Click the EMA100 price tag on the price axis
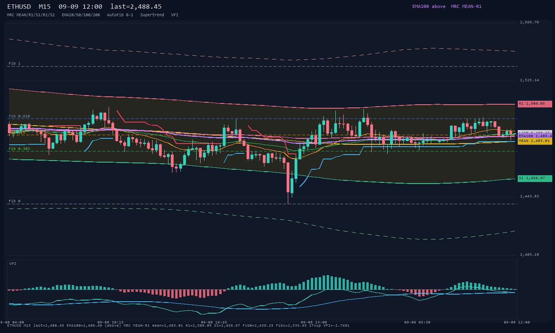Image resolution: width=555 pixels, height=333 pixels. (x=535, y=136)
